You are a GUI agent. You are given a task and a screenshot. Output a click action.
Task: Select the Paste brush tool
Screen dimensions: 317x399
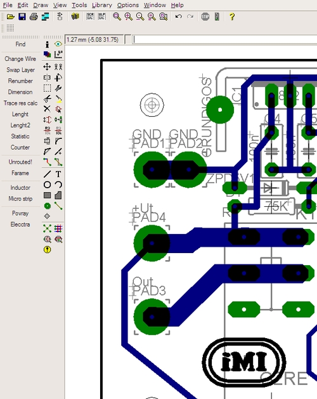click(58, 98)
